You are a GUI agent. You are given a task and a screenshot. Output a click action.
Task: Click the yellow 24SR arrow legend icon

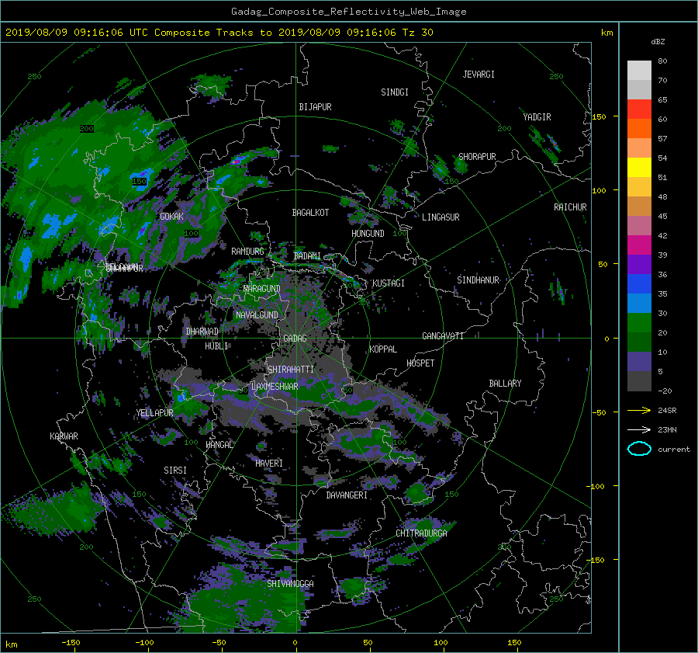639,410
